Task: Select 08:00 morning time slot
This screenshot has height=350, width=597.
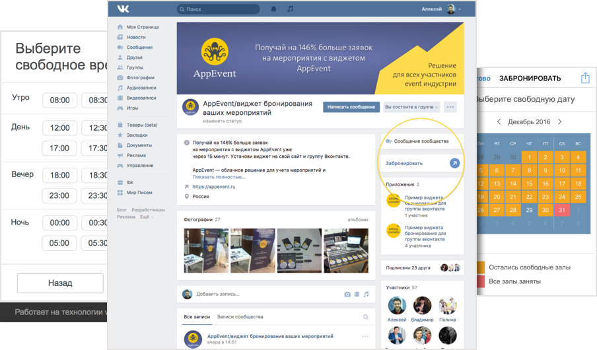Action: point(60,100)
